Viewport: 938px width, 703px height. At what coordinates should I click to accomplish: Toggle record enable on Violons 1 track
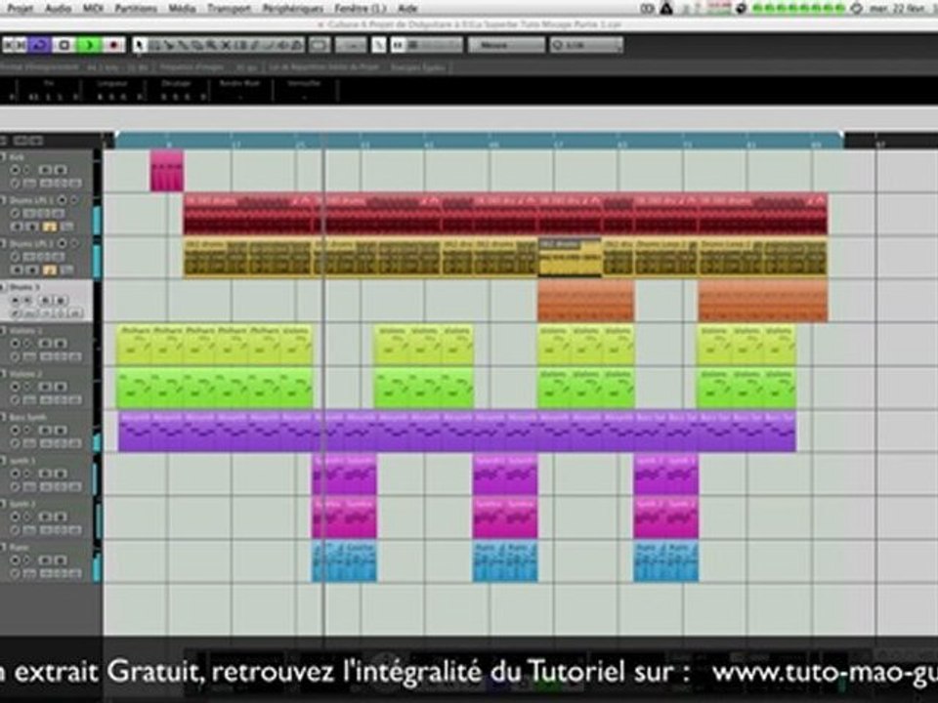(15, 343)
